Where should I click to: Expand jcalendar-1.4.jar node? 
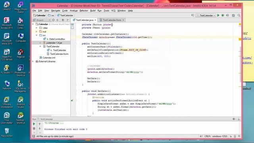tap(40, 43)
